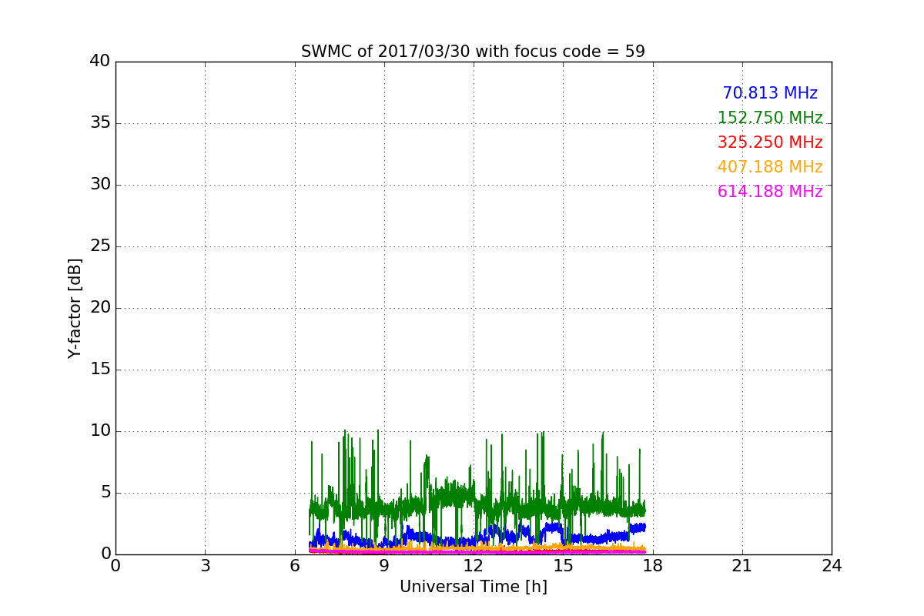Screen dimensions: 924x616
Task: Click x-axis tick label 18
Action: coord(653,566)
